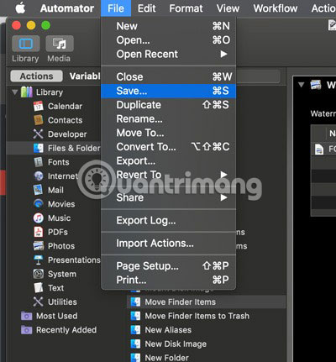Click the Internet globe icon
This screenshot has height=362, width=336.
(x=39, y=176)
